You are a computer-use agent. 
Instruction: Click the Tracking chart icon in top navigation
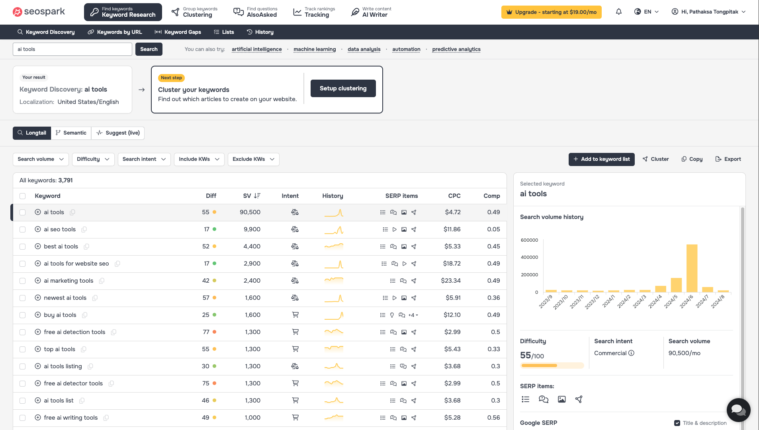[297, 12]
